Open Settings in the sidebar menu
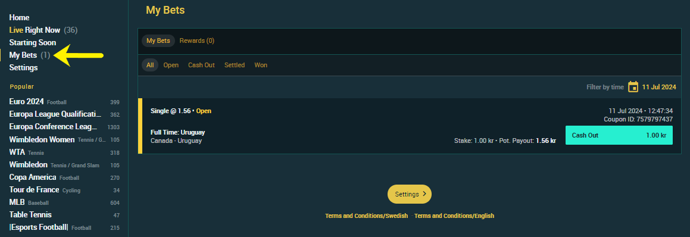Viewport: 690px width, 237px height. pyautogui.click(x=23, y=67)
